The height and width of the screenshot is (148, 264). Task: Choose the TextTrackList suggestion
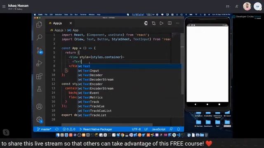pyautogui.click(x=129, y=115)
